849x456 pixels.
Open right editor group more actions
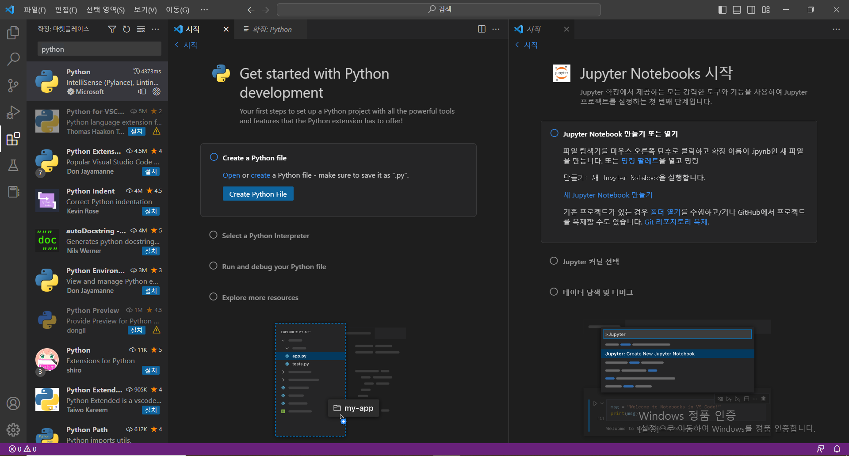pyautogui.click(x=836, y=29)
